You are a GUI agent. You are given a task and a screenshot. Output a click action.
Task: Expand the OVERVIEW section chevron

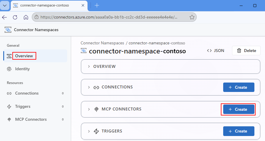pyautogui.click(x=89, y=66)
